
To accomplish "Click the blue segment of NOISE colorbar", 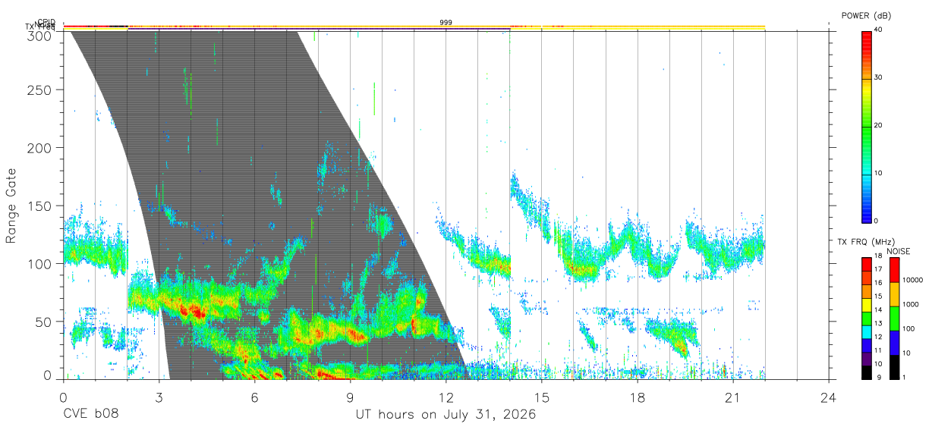I will [894, 342].
